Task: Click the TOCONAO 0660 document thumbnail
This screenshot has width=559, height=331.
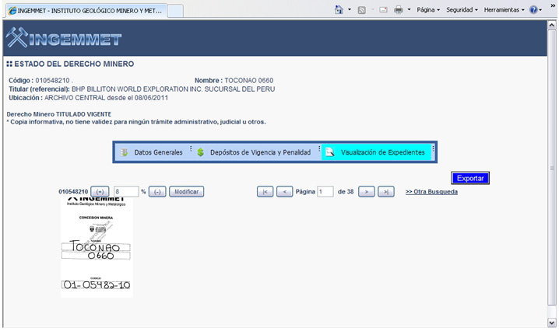Action: (x=97, y=247)
